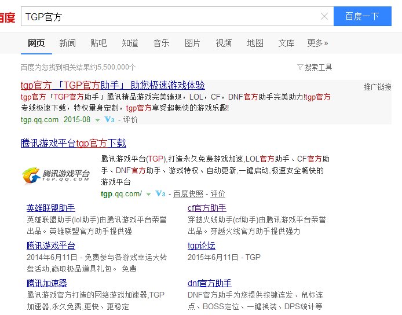Go to the 音乐 tab

[x=161, y=43]
